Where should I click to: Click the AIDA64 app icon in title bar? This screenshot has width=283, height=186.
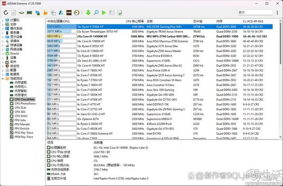click(x=4, y=4)
